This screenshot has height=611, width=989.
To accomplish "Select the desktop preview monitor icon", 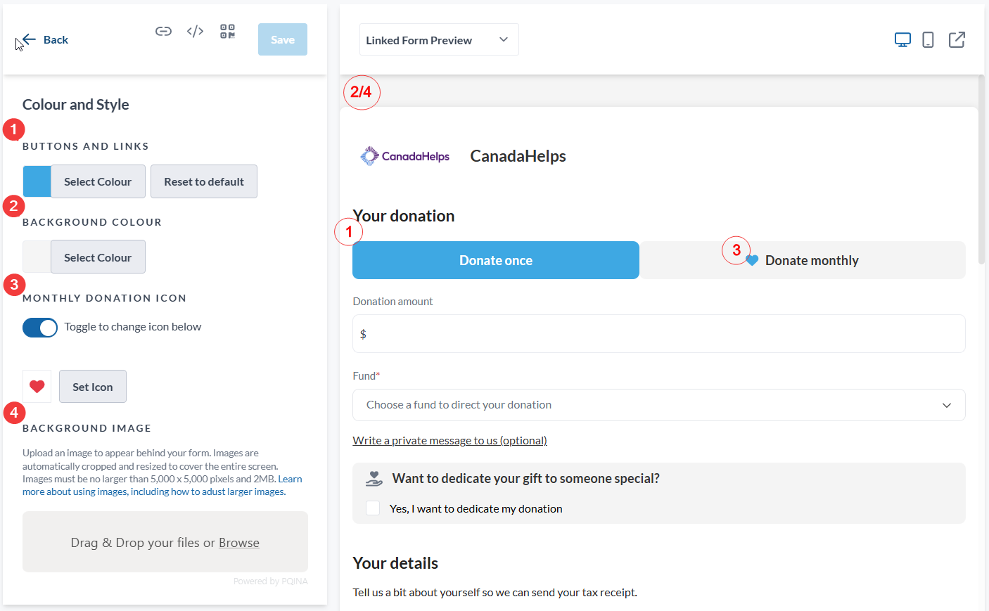I will [902, 39].
